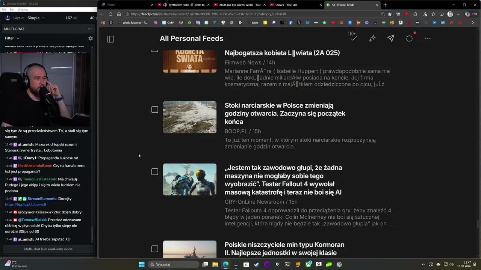
Task: Open the Stoki narciarskie w Polsce article title
Action: click(285, 114)
